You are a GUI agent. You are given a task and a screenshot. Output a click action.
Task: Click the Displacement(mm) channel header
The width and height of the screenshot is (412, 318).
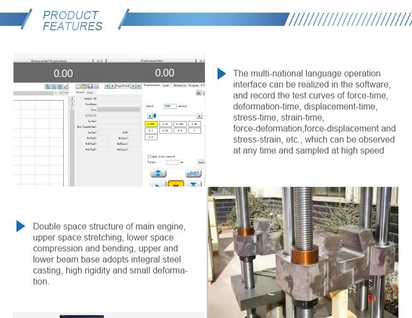click(x=152, y=61)
